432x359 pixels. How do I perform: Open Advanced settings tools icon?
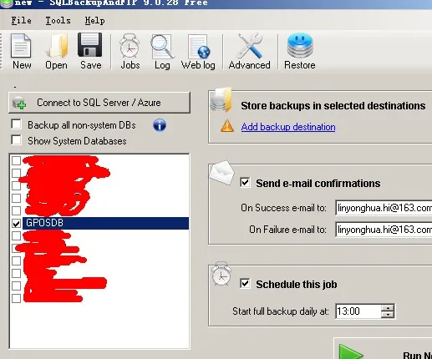(x=250, y=46)
